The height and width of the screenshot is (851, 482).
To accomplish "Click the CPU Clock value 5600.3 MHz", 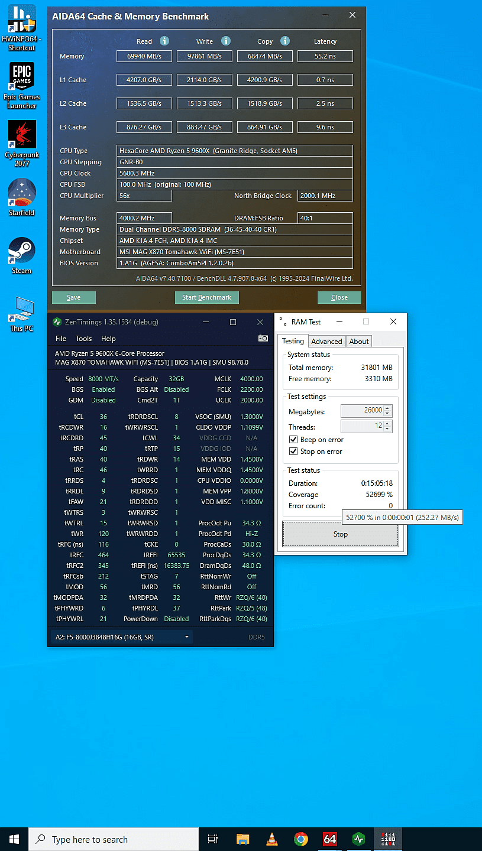I will point(235,173).
